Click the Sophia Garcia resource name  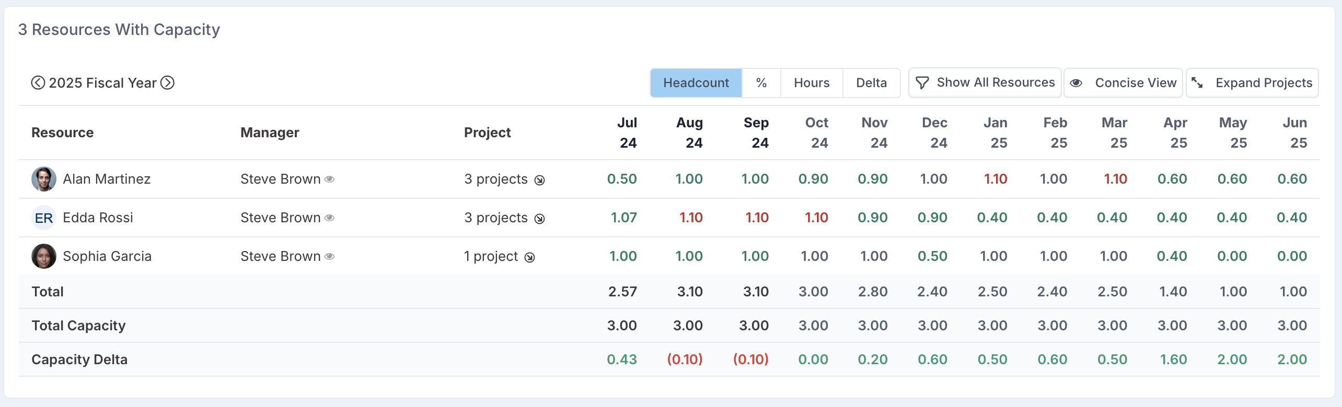click(107, 256)
